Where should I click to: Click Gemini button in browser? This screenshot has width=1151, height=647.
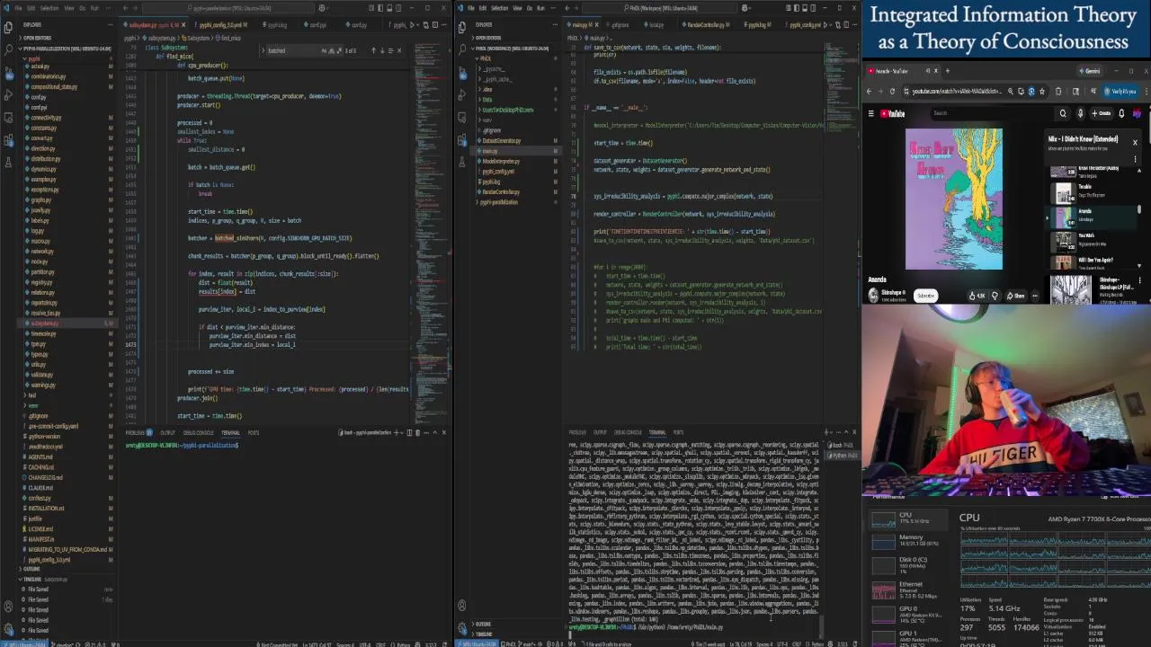1090,71
